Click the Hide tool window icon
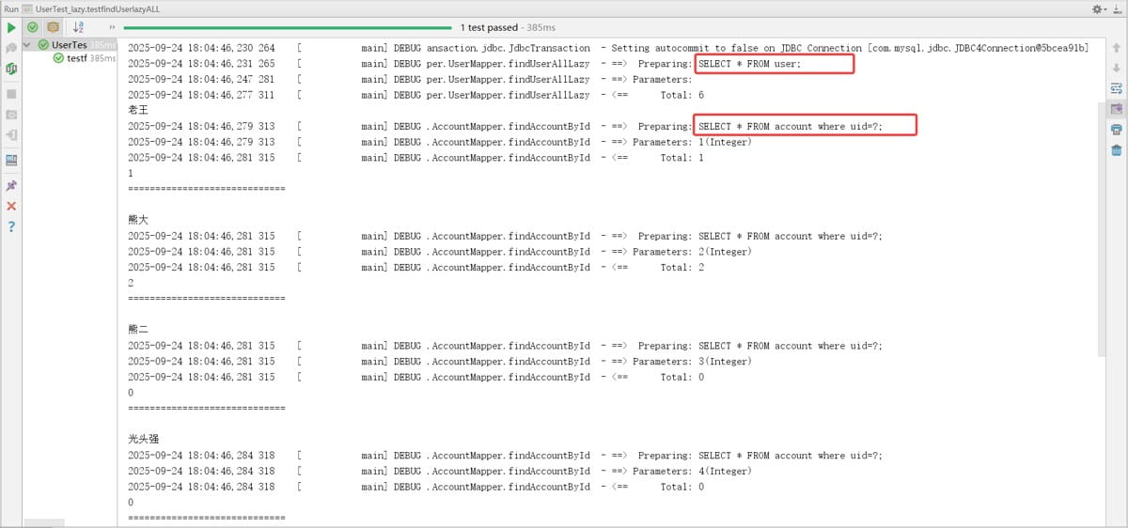Viewport: 1128px width, 528px height. [1117, 8]
